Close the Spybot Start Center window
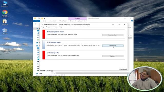164x92 pixels. click(x=125, y=25)
